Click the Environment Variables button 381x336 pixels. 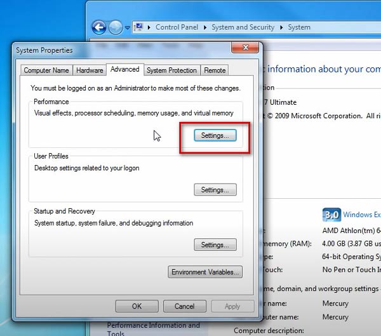(205, 272)
